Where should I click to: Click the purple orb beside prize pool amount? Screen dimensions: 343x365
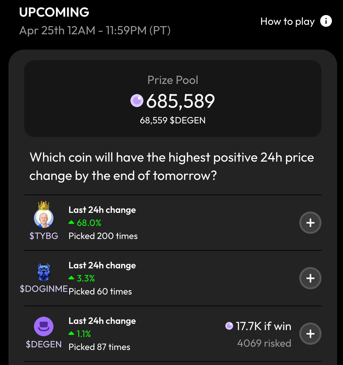pyautogui.click(x=137, y=101)
